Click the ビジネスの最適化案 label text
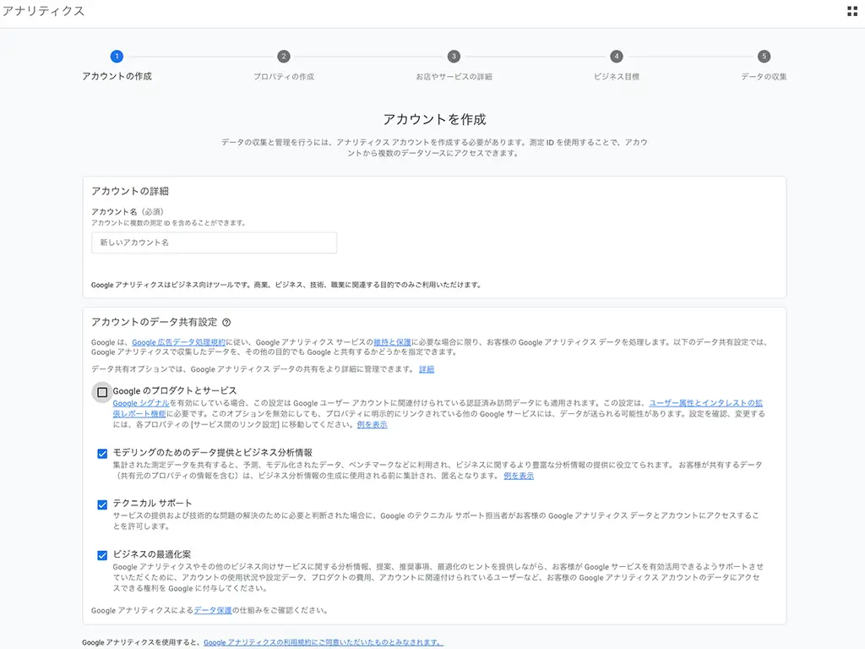This screenshot has width=865, height=649. tap(152, 554)
